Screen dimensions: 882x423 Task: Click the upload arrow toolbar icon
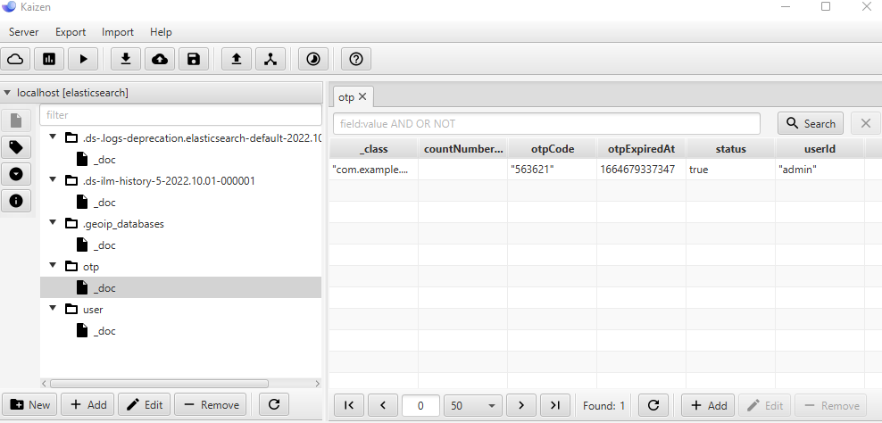237,59
